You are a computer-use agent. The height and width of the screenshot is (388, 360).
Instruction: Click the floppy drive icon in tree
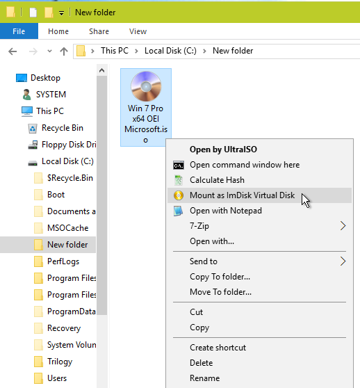(33, 145)
